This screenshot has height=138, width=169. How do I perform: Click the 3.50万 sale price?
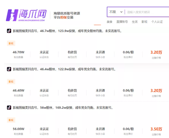point(156,129)
